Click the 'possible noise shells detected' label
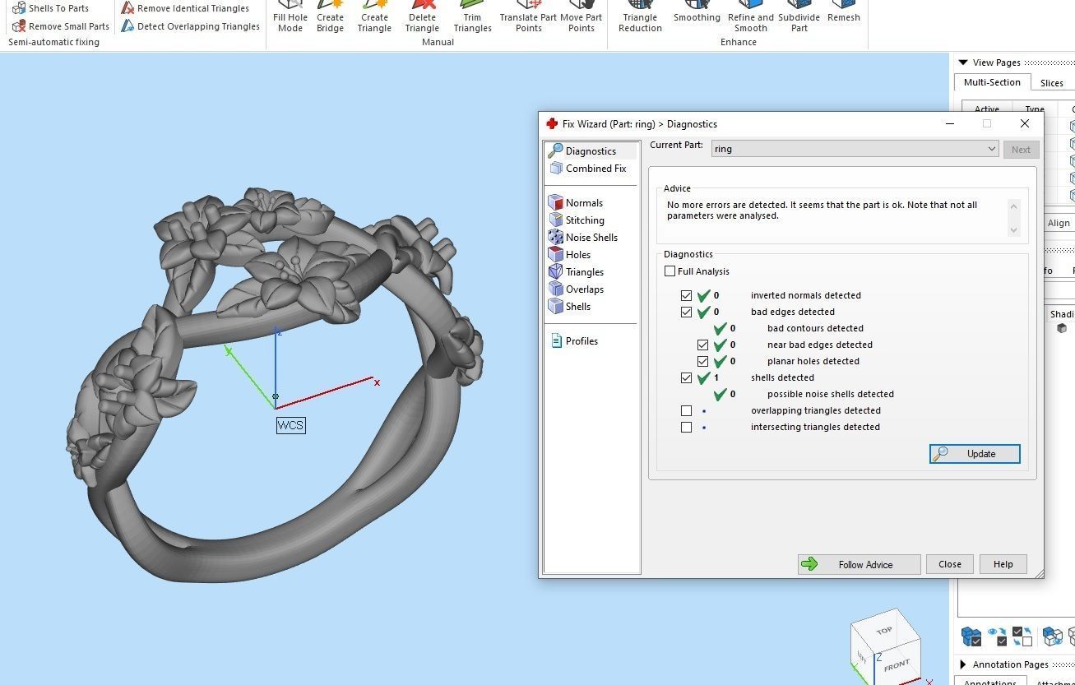1075x685 pixels. 830,394
